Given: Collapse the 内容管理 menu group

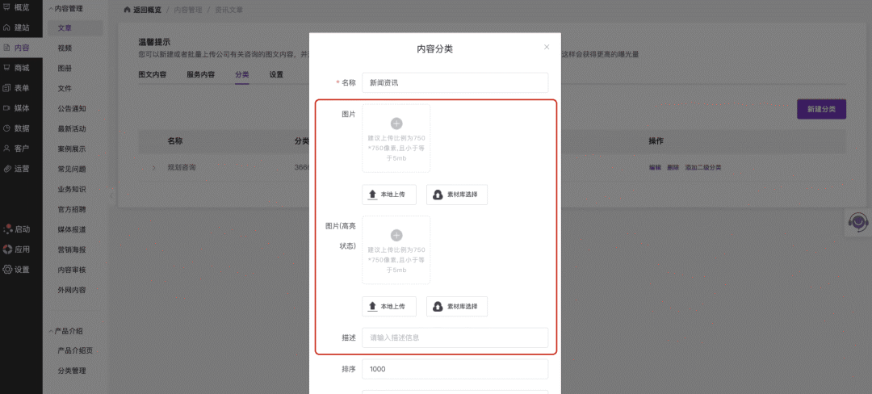Looking at the screenshot, I should click(x=65, y=9).
